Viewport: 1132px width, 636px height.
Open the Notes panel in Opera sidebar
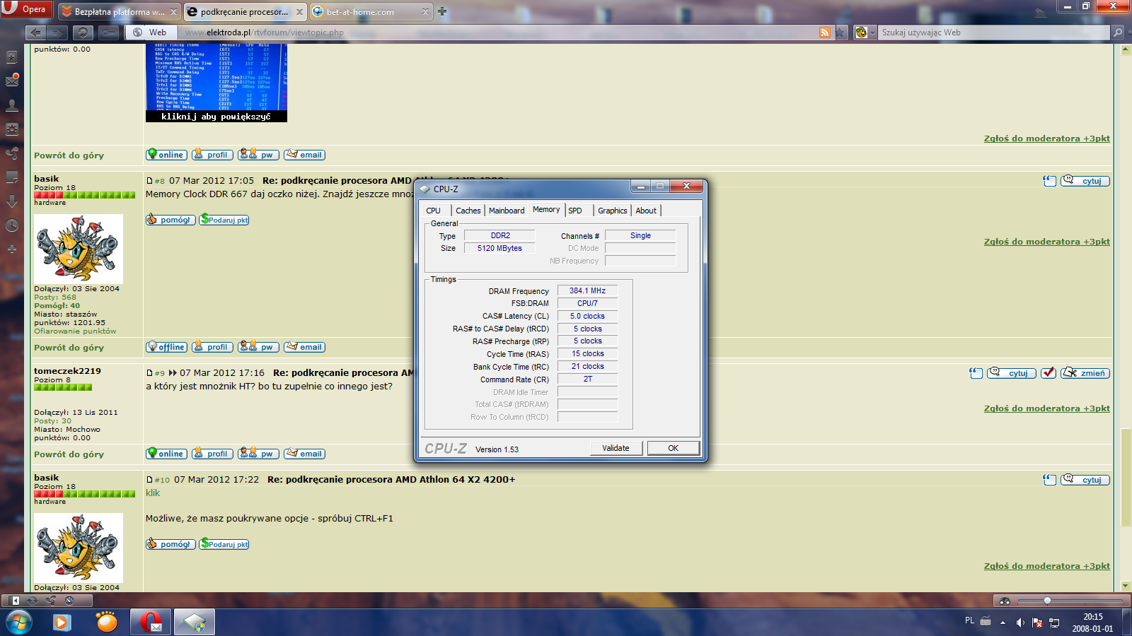[12, 177]
